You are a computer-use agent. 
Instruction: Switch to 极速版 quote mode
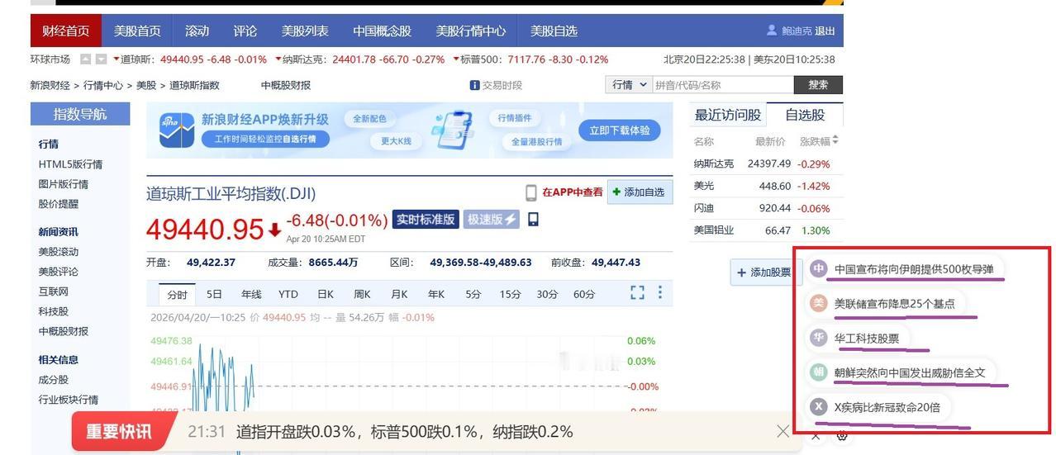[491, 219]
